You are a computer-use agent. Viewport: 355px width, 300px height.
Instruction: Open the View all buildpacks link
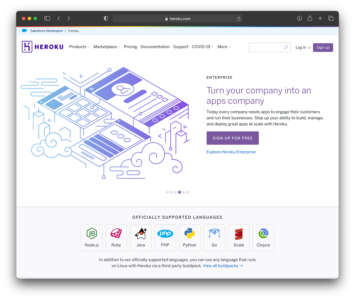coord(223,266)
